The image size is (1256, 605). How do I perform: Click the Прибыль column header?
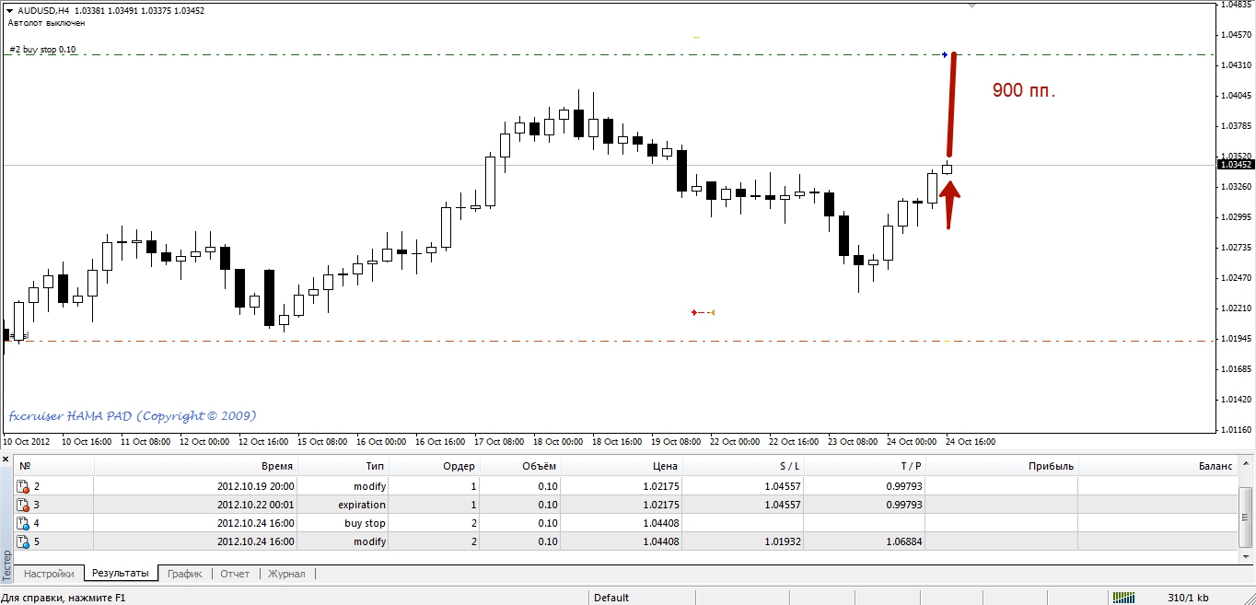click(1002, 466)
